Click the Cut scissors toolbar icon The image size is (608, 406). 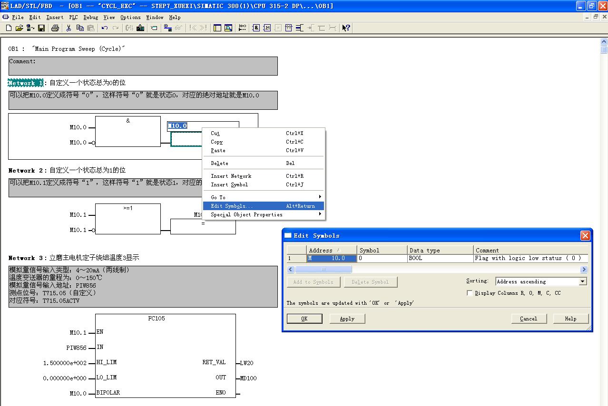point(69,28)
